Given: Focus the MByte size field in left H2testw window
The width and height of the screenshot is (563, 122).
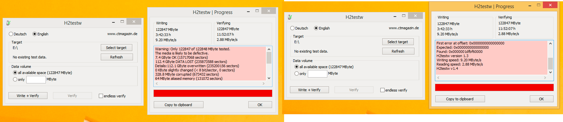Looking at the screenshot, I should [36, 79].
